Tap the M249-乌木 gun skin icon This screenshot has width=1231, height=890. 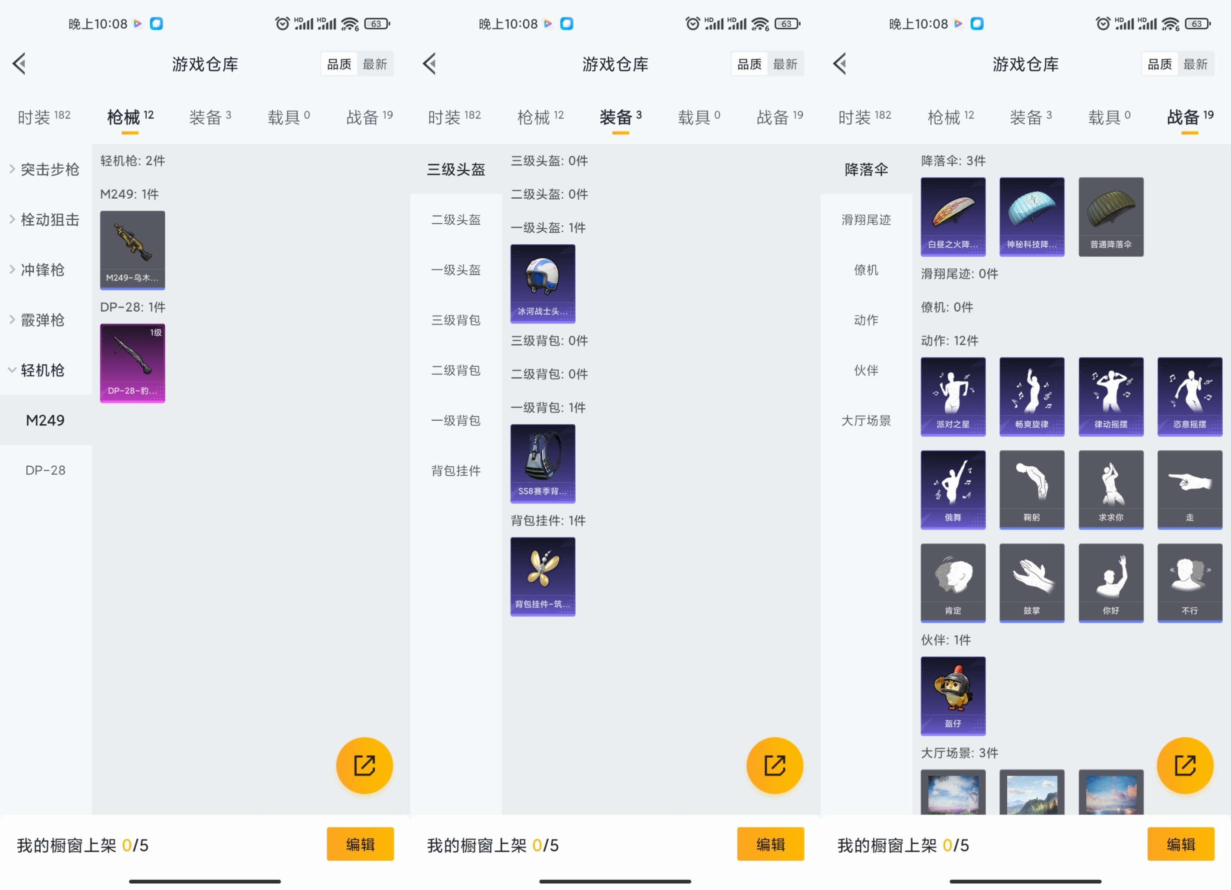point(132,250)
